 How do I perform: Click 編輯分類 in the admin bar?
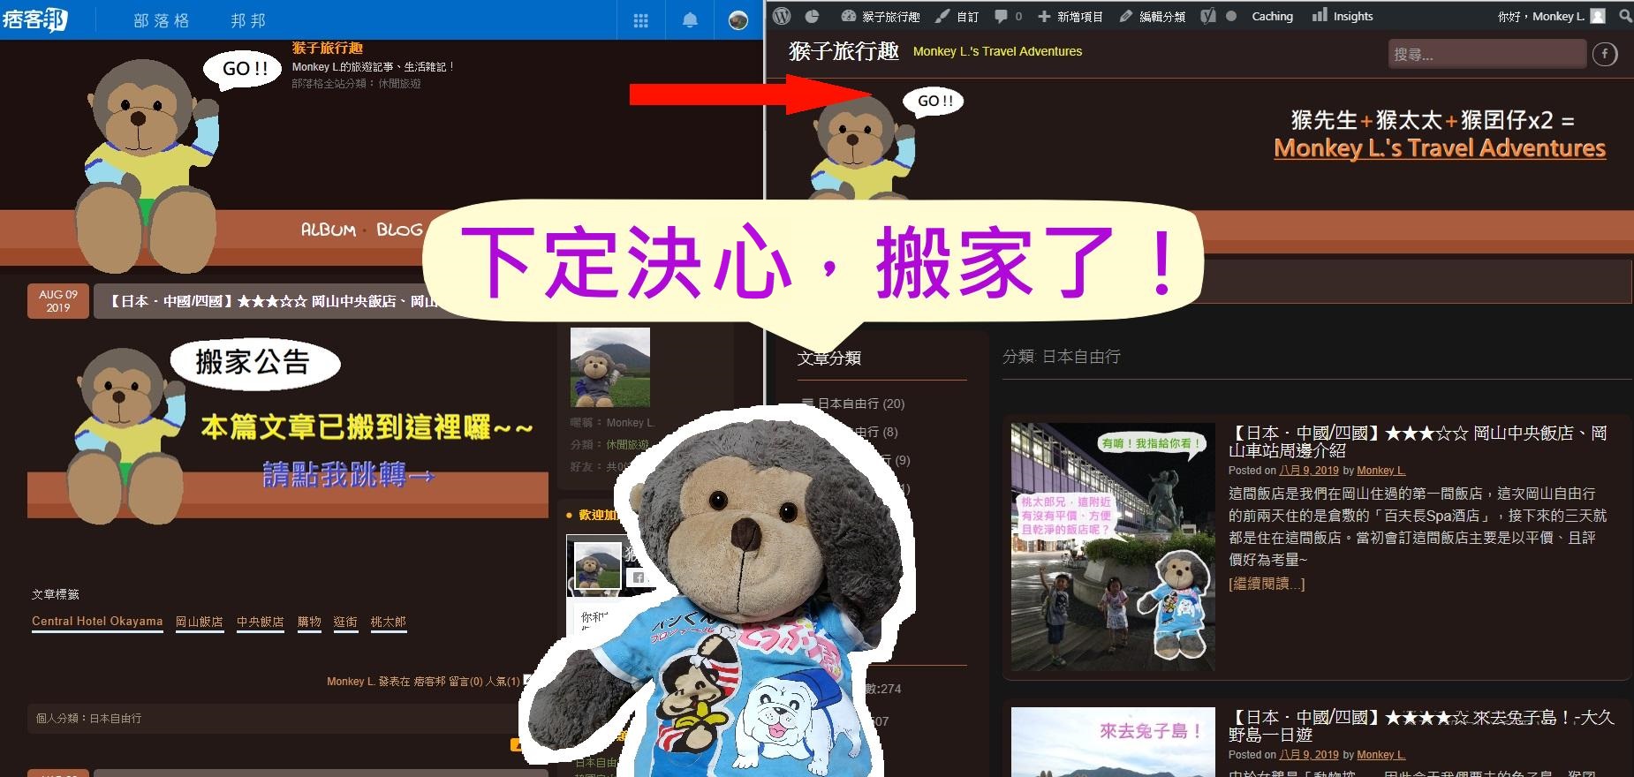tap(1153, 16)
